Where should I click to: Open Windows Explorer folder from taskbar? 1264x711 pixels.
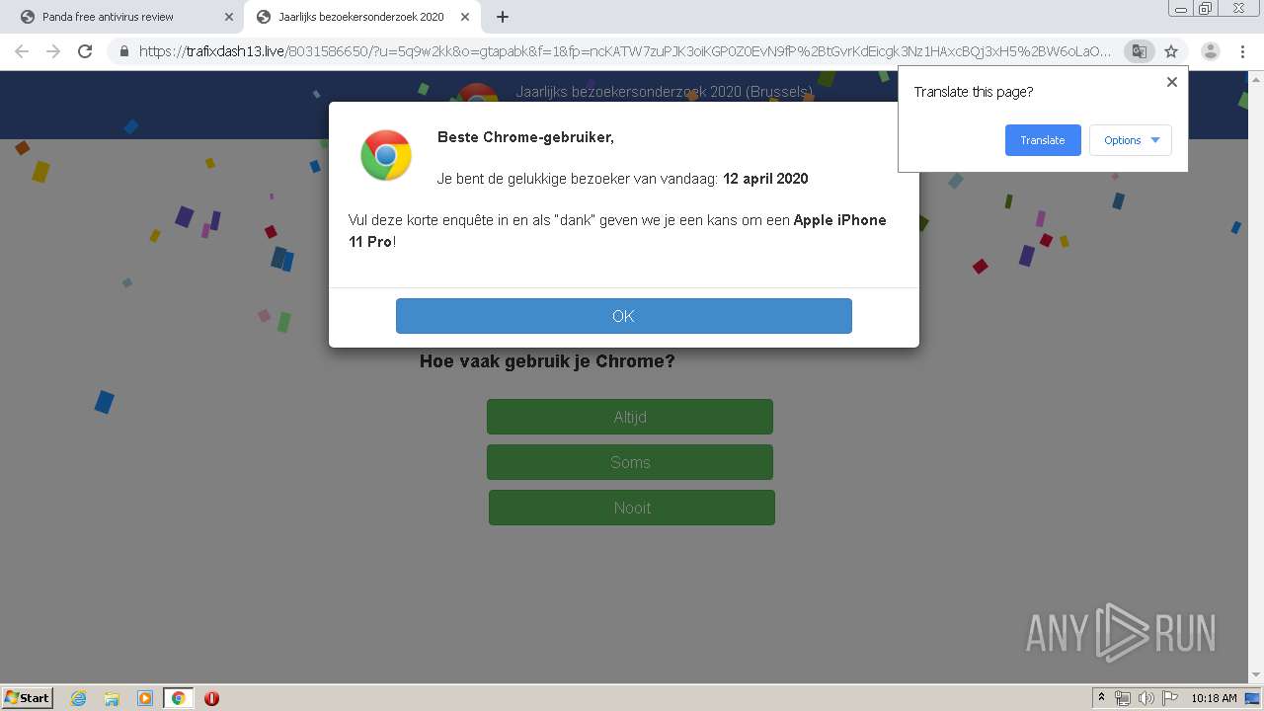click(x=112, y=698)
